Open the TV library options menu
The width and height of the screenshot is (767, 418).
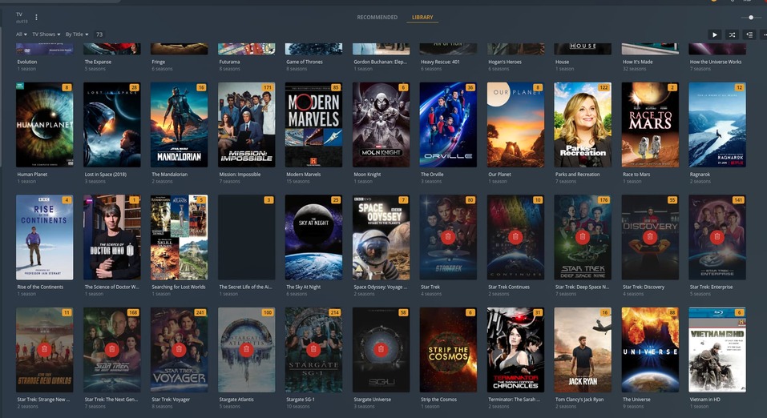click(36, 18)
